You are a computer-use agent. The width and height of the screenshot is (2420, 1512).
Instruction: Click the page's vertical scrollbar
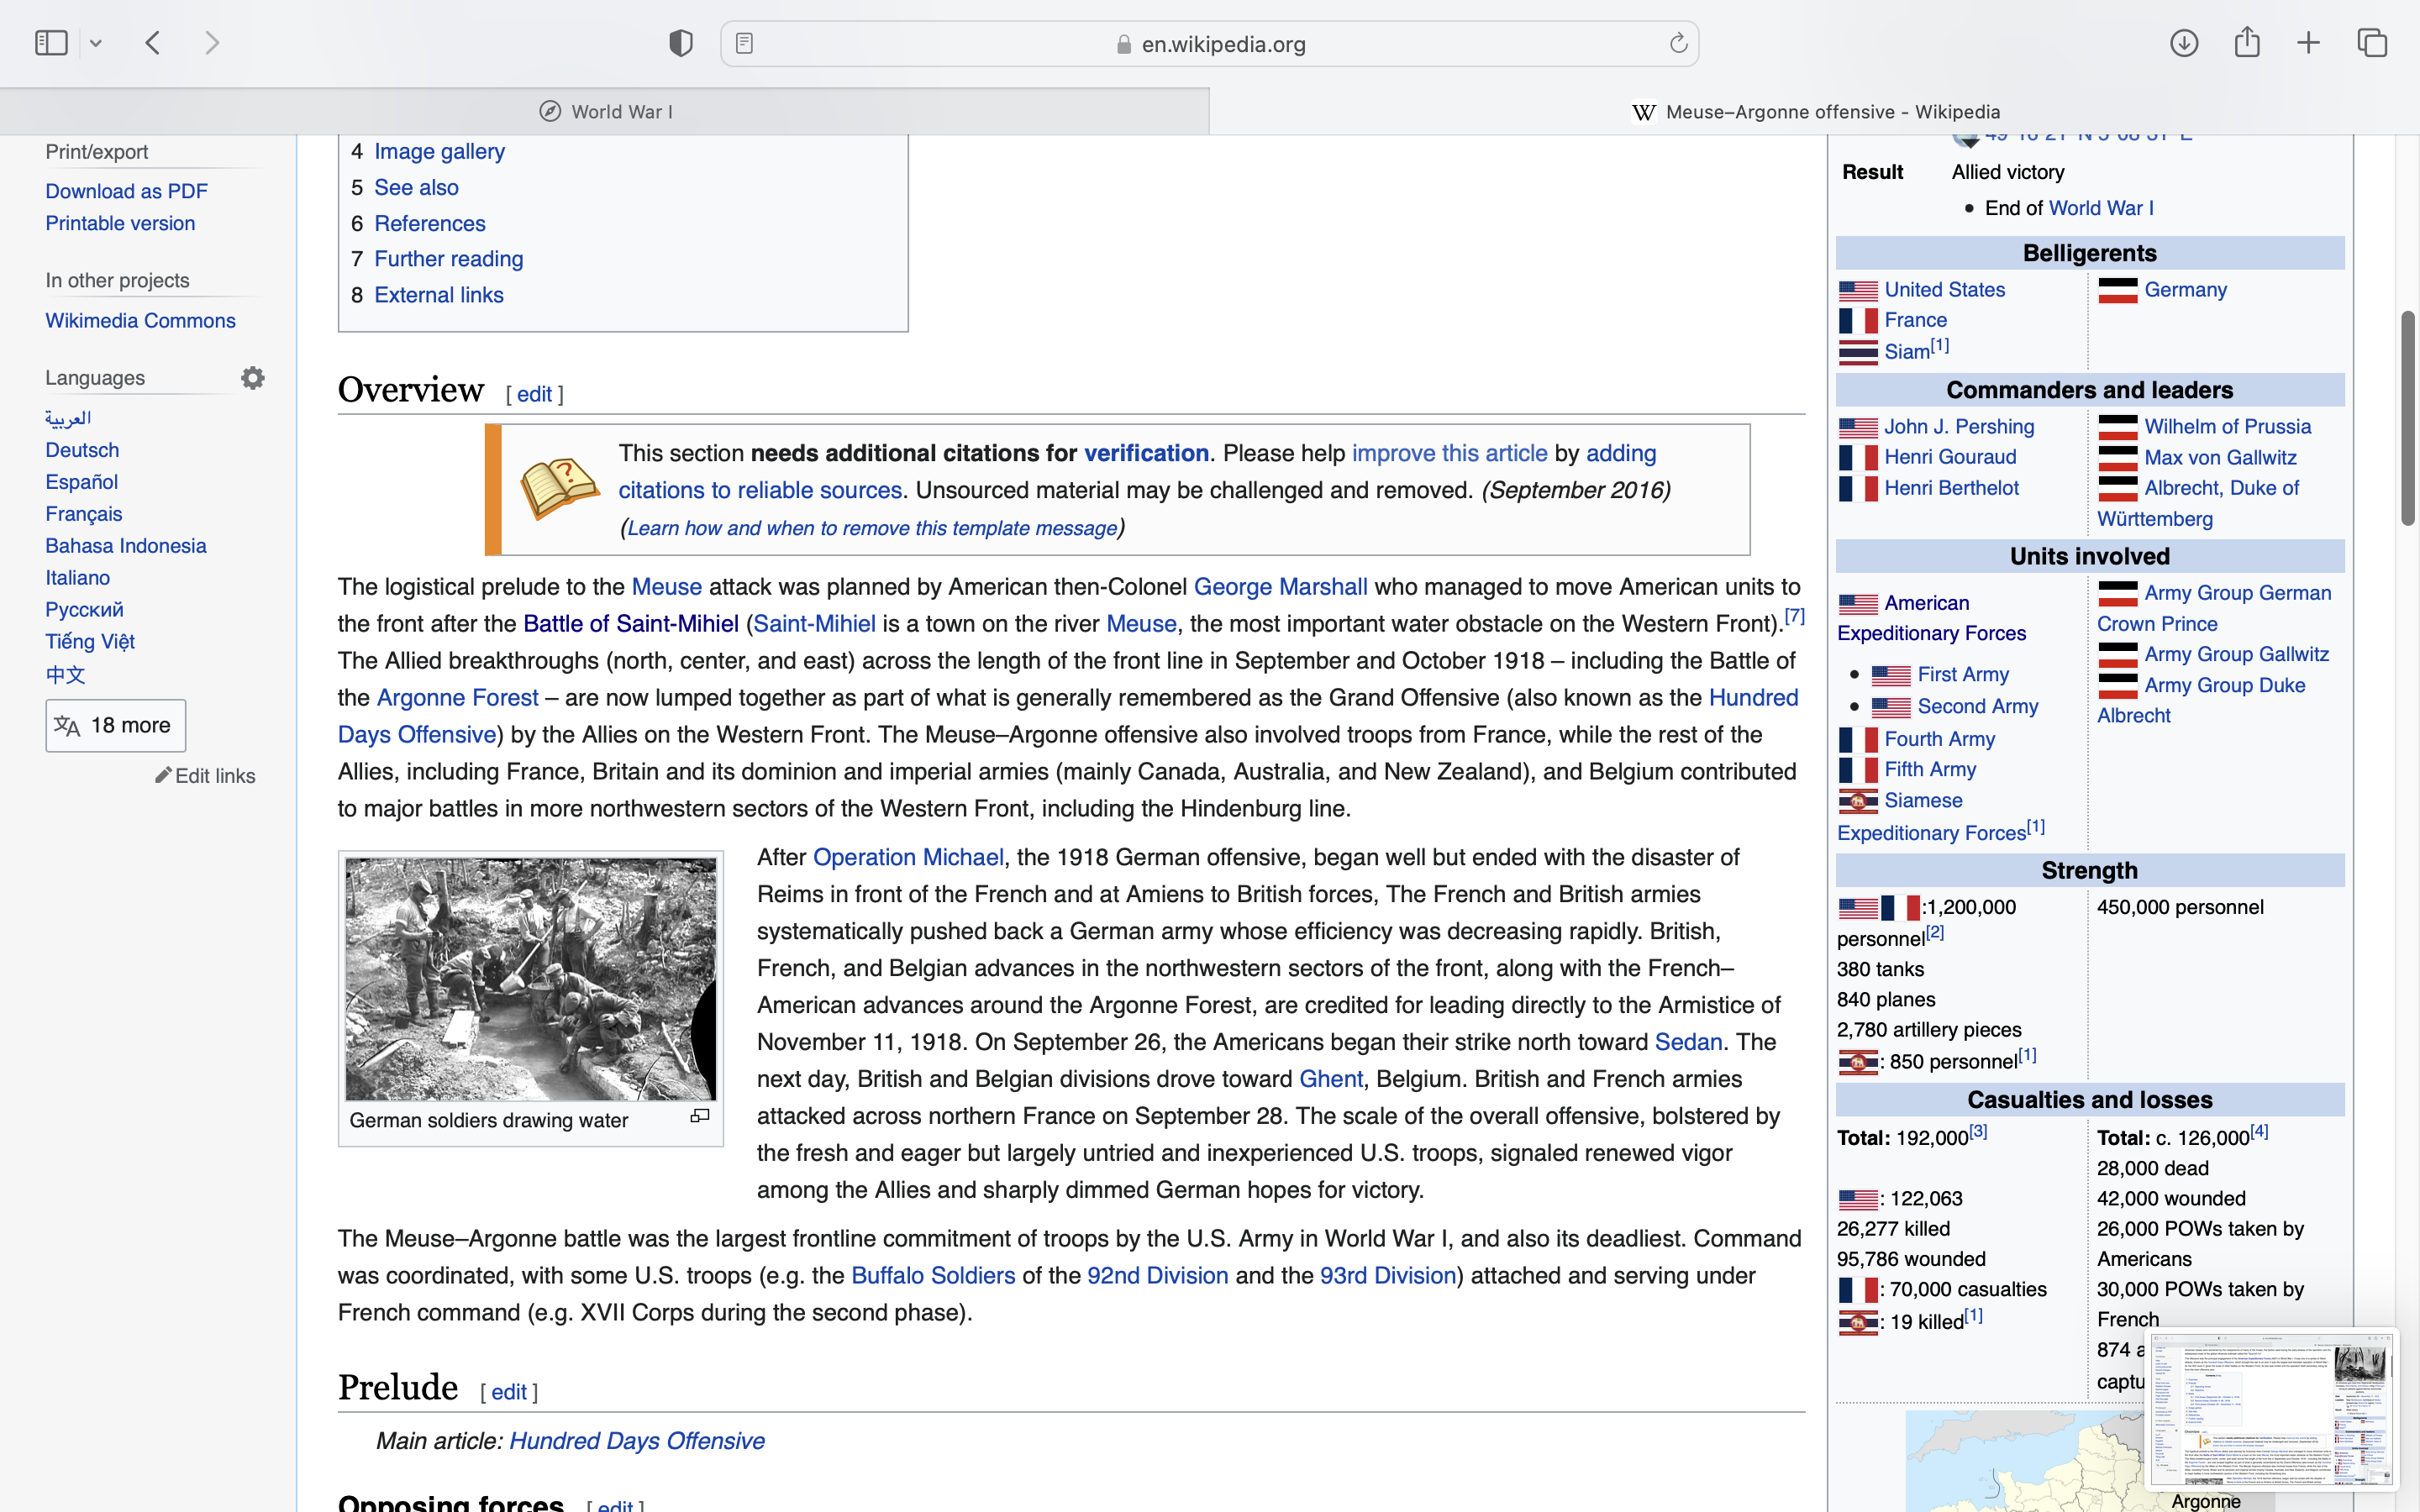[x=2407, y=418]
